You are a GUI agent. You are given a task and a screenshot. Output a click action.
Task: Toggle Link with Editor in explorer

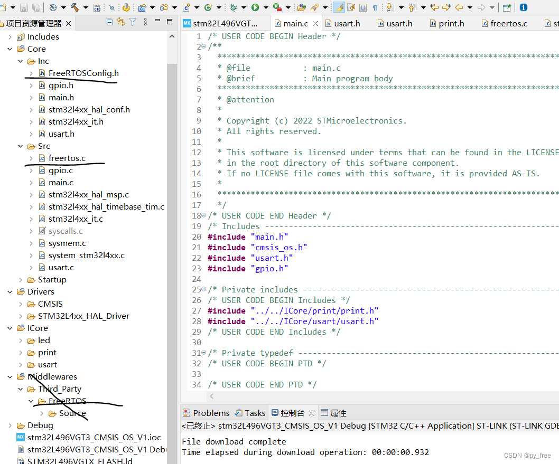pos(121,22)
